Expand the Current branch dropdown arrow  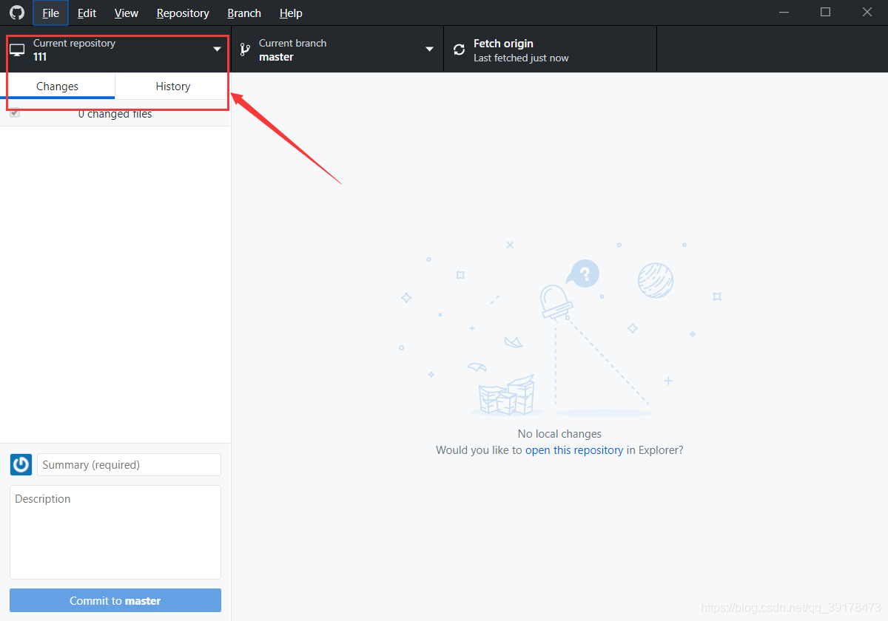click(x=429, y=49)
